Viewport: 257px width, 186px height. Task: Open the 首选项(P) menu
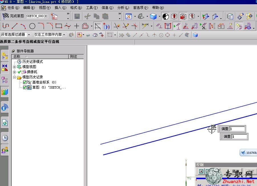(x=140, y=8)
